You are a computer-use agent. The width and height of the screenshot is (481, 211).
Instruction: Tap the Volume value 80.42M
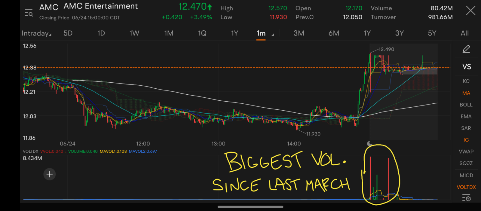[442, 8]
